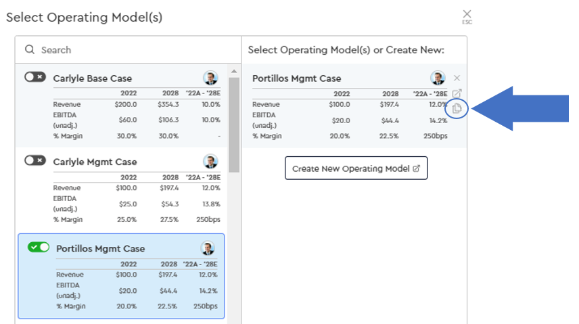Screen dimensions: 579x324
Task: Click Select Operating Model(s) or Create New heading
Action: (x=346, y=50)
